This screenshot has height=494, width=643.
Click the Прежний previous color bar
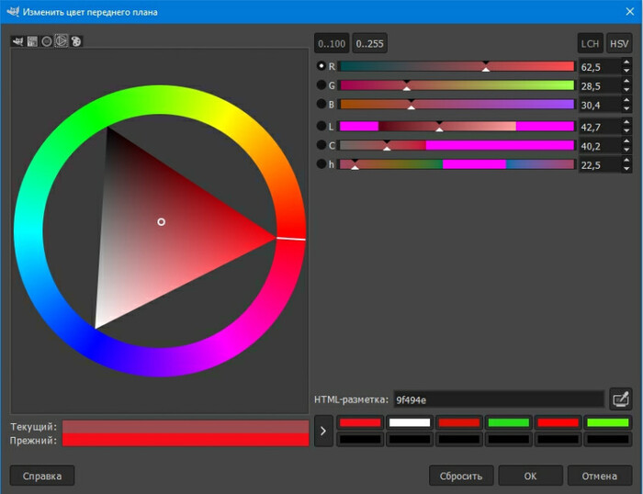pyautogui.click(x=186, y=440)
